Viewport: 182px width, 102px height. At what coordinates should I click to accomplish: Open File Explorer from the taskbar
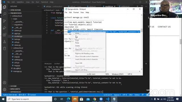pyautogui.click(x=75, y=99)
